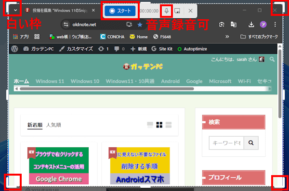Click the comments icon showing 0
This screenshot has width=289, height=191.
119,49
